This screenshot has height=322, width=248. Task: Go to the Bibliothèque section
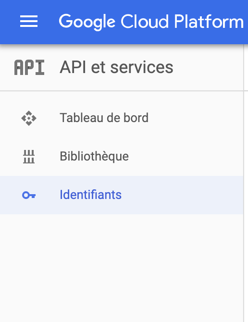tap(94, 157)
